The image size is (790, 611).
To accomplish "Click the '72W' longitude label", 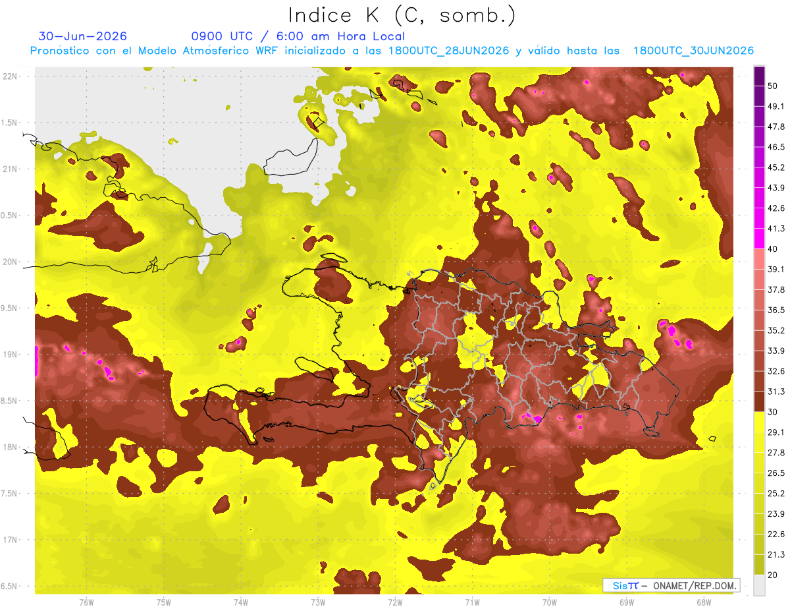I will (395, 602).
